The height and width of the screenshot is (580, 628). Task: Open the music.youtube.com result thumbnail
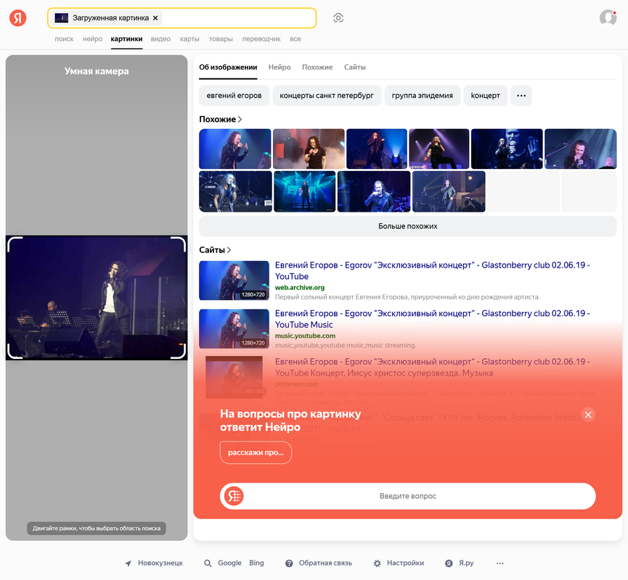[x=234, y=329]
